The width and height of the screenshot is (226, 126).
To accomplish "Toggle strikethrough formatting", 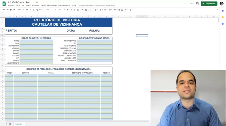I will click(74, 10).
